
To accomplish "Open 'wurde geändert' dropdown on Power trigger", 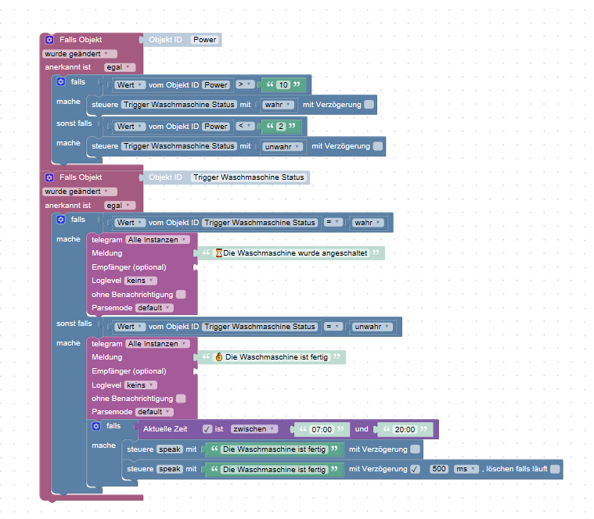I will coord(80,54).
